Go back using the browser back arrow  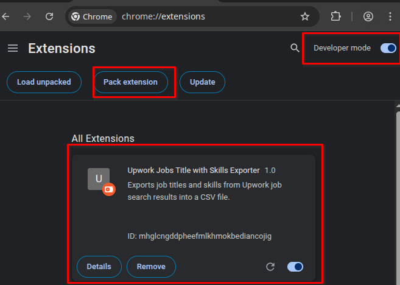coord(5,16)
